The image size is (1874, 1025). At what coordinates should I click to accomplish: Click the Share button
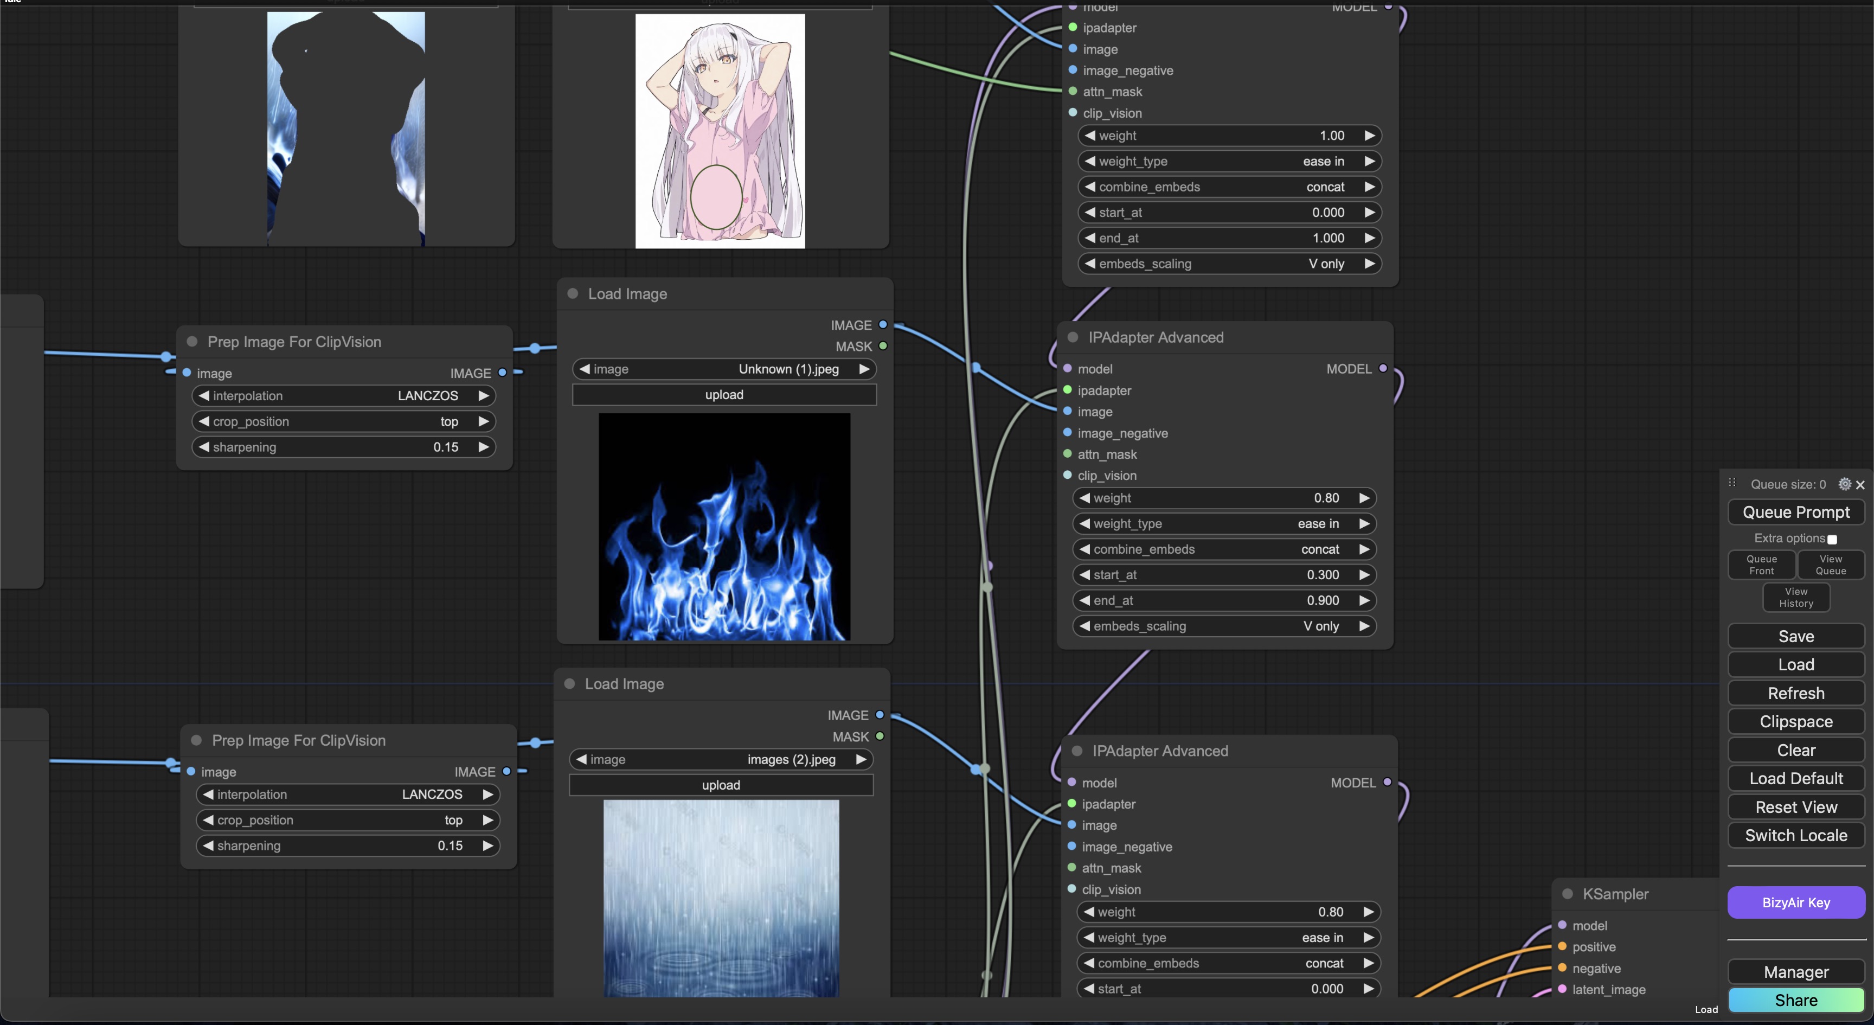[1795, 1000]
